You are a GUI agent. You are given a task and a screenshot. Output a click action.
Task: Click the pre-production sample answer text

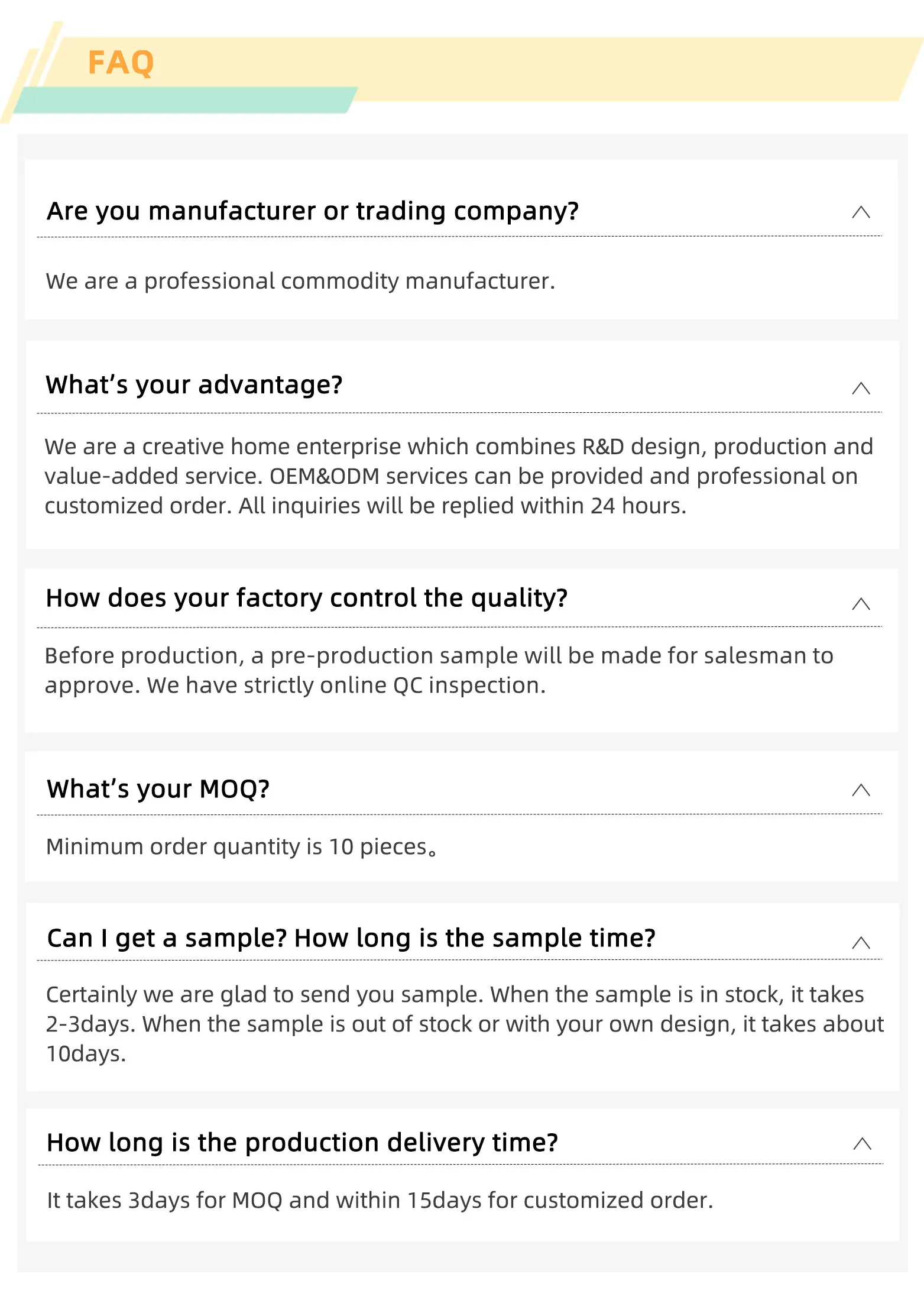pos(439,670)
